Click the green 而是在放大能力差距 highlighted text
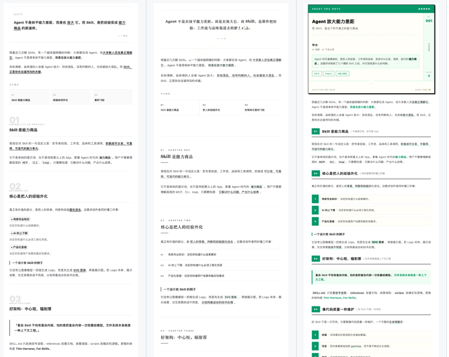Image resolution: width=449 pixels, height=357 pixels. click(362, 107)
